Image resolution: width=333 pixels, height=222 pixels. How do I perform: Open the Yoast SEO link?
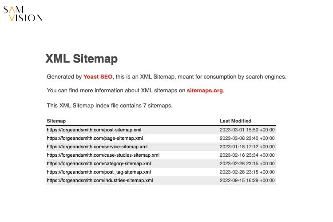(x=98, y=76)
